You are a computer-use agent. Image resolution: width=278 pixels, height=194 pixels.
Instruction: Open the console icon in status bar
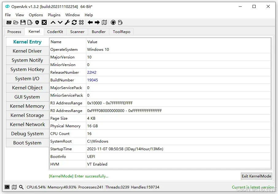tap(7, 187)
